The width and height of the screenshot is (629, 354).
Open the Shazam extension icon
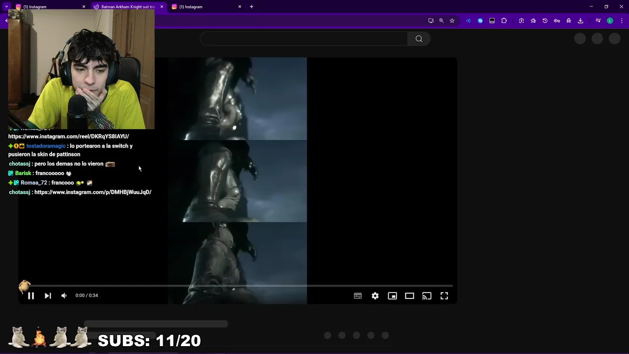click(x=480, y=21)
